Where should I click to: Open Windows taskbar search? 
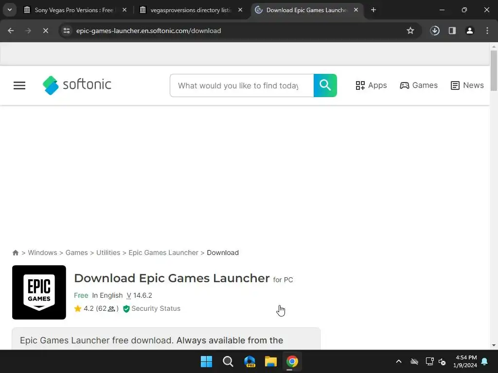point(228,361)
